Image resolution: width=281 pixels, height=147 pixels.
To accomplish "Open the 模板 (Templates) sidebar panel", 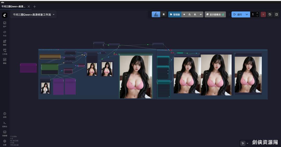I will (x=5, y=61).
